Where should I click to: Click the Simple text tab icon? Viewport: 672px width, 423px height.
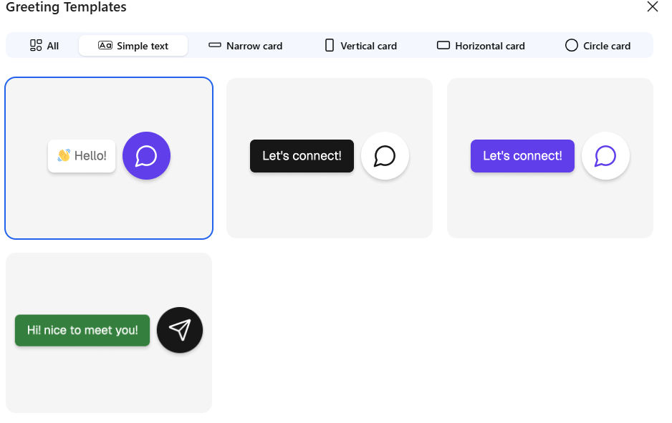point(105,45)
